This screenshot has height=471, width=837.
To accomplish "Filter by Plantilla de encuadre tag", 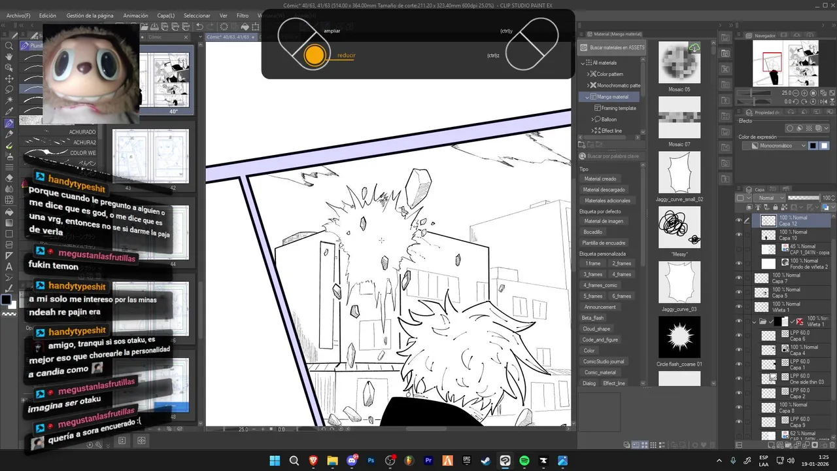I will click(x=604, y=243).
